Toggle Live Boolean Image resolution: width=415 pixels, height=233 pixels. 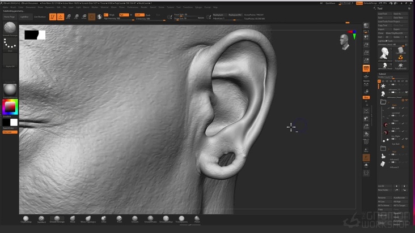pyautogui.click(x=40, y=17)
